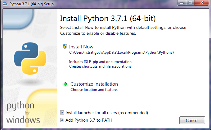Click the blue and yellow Python logo

[x=30, y=58]
